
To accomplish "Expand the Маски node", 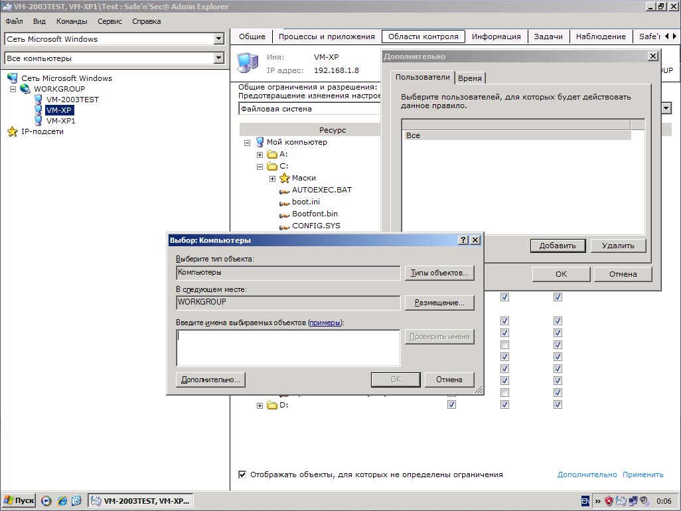I will tap(272, 179).
